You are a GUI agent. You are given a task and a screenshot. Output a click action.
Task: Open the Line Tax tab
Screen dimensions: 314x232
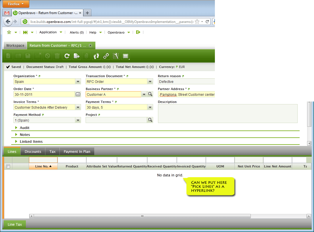tap(15, 225)
